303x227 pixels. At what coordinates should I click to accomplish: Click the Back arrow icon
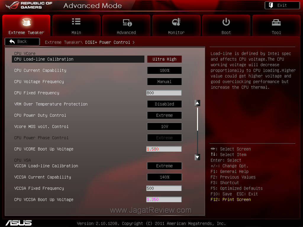(x=12, y=42)
